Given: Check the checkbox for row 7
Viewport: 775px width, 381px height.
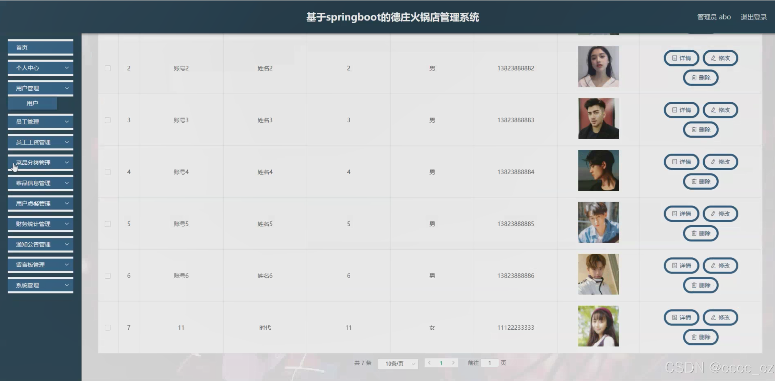Looking at the screenshot, I should 108,328.
